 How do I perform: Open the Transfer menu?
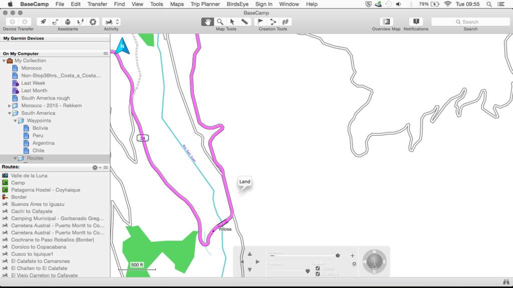[x=97, y=4]
